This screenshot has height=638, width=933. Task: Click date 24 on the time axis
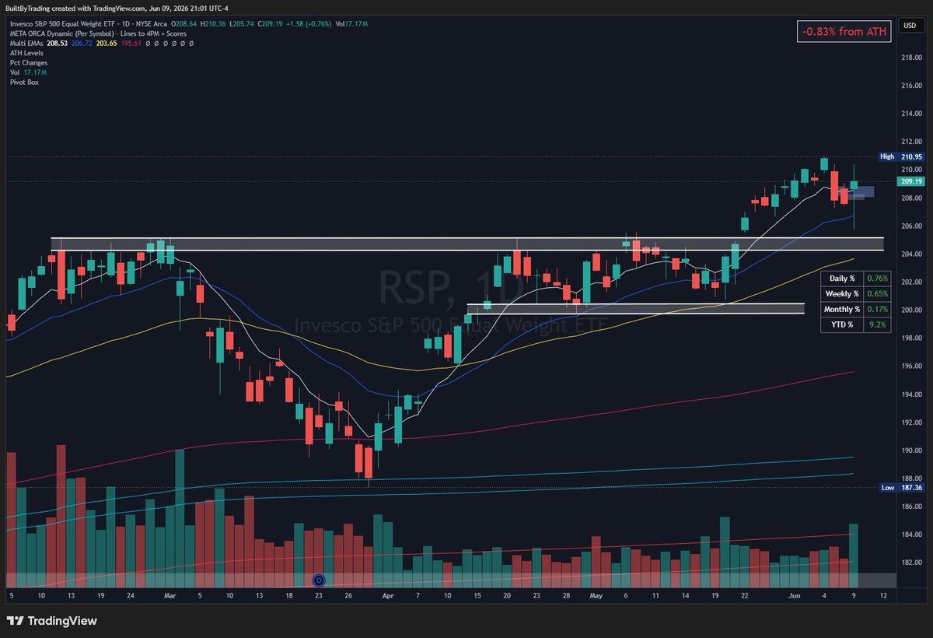[130, 595]
